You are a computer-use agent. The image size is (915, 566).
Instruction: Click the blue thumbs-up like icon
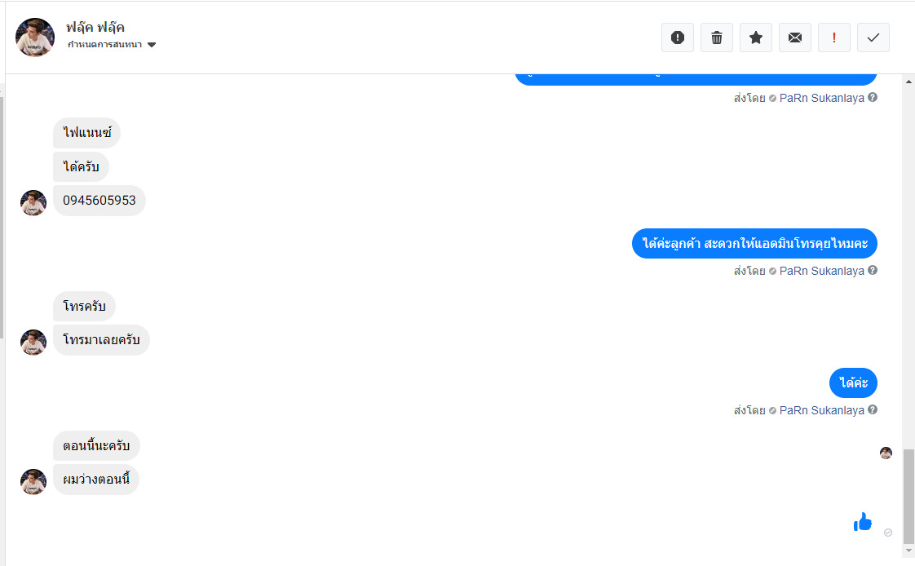863,522
